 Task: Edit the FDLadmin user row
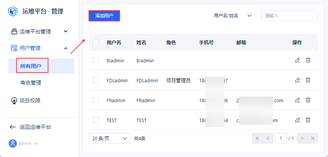(x=298, y=80)
